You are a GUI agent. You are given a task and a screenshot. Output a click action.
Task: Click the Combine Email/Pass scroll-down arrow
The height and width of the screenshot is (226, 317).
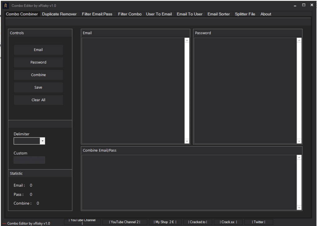point(299,207)
